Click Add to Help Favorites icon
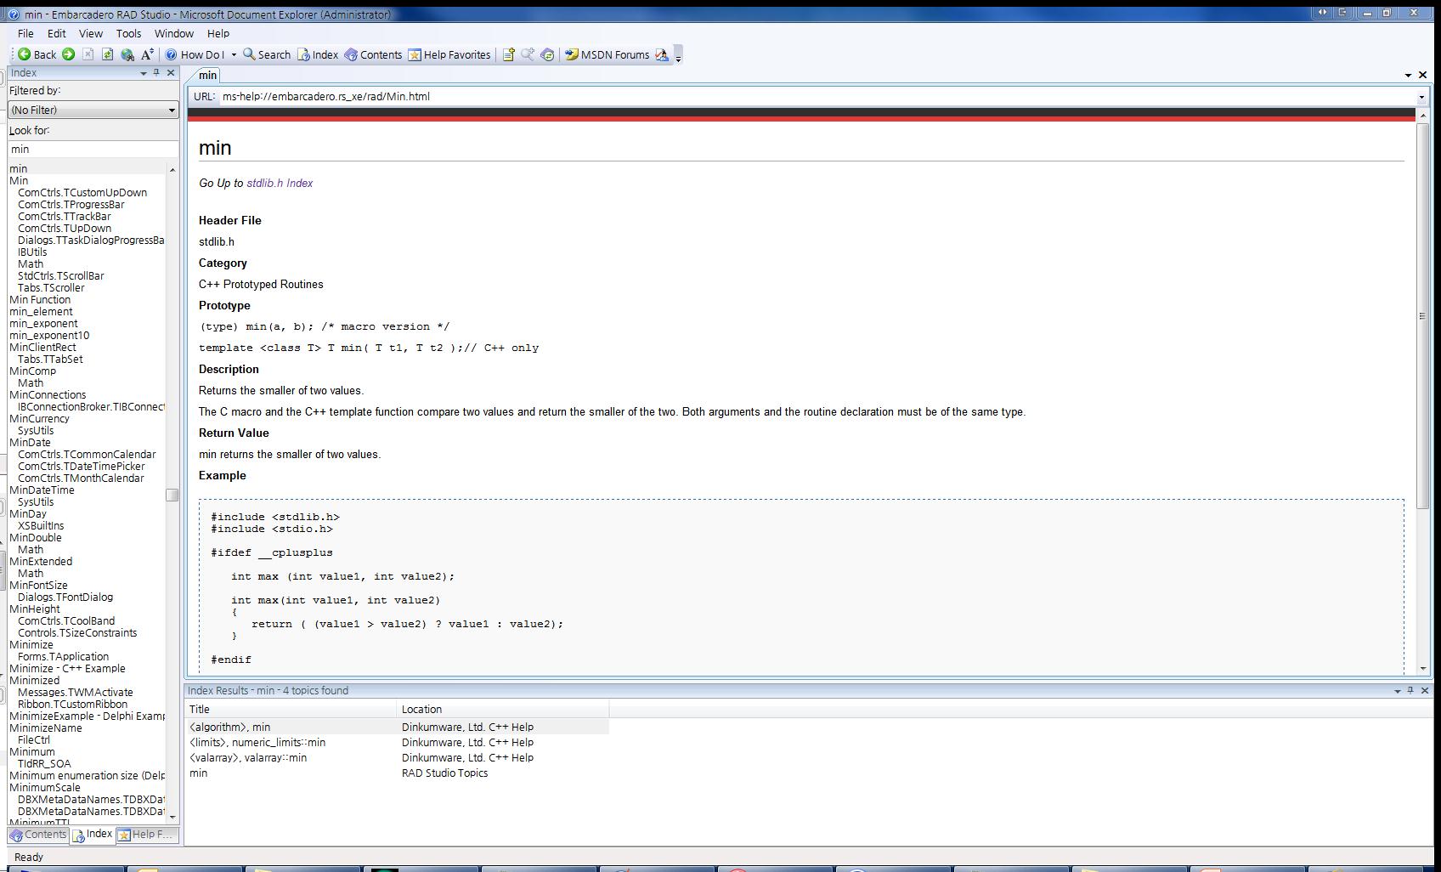This screenshot has width=1441, height=872. click(508, 54)
